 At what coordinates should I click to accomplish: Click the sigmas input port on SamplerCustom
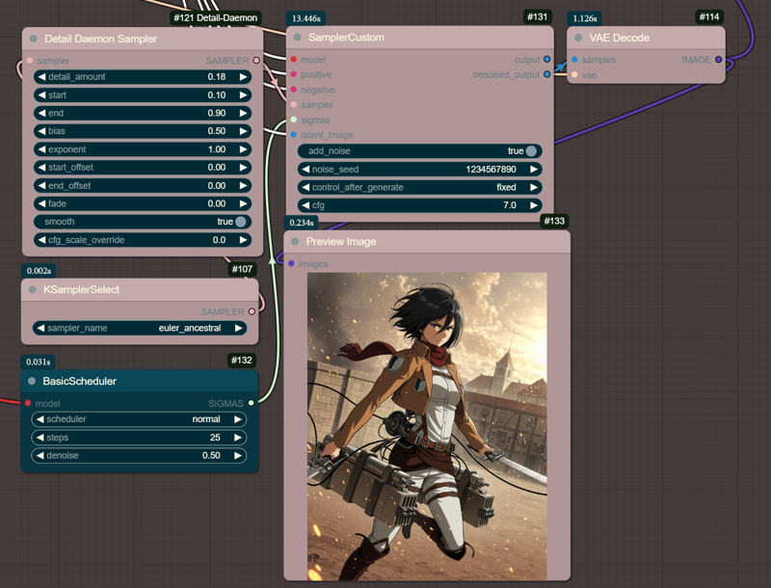point(294,120)
